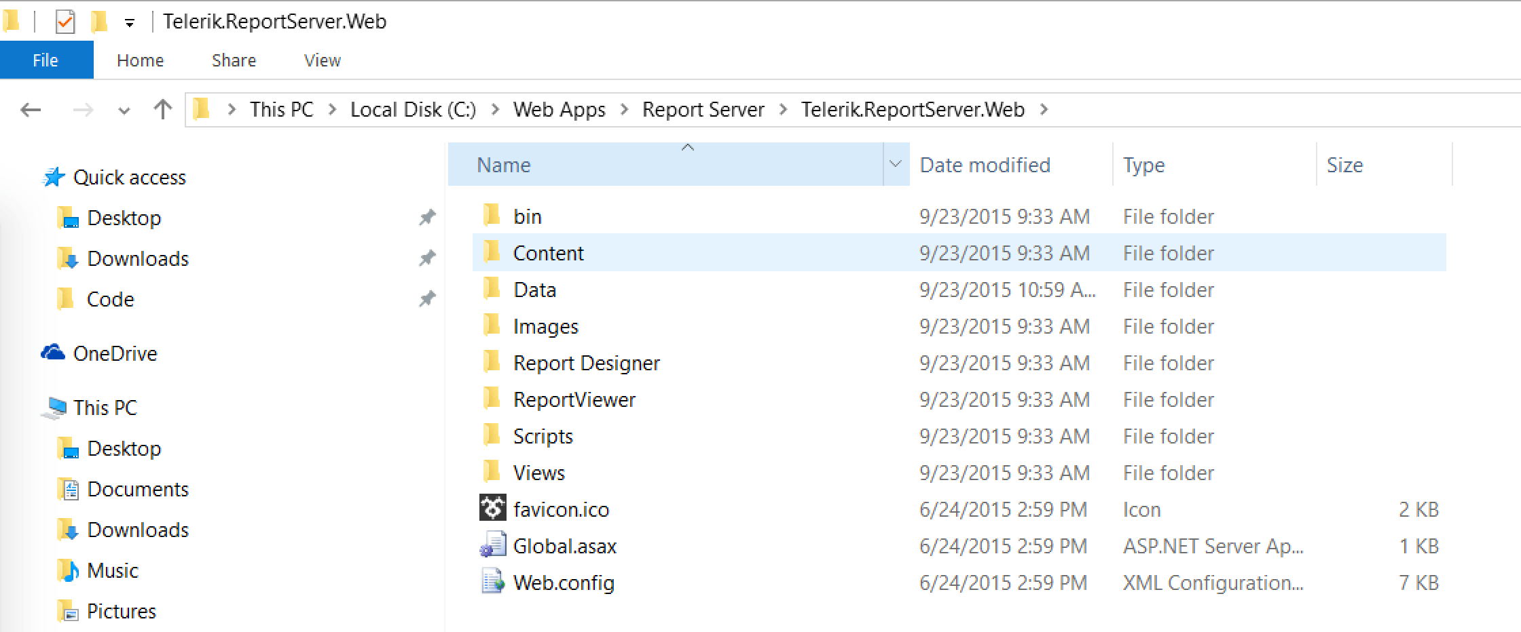Select the Scripts folder

coord(543,436)
